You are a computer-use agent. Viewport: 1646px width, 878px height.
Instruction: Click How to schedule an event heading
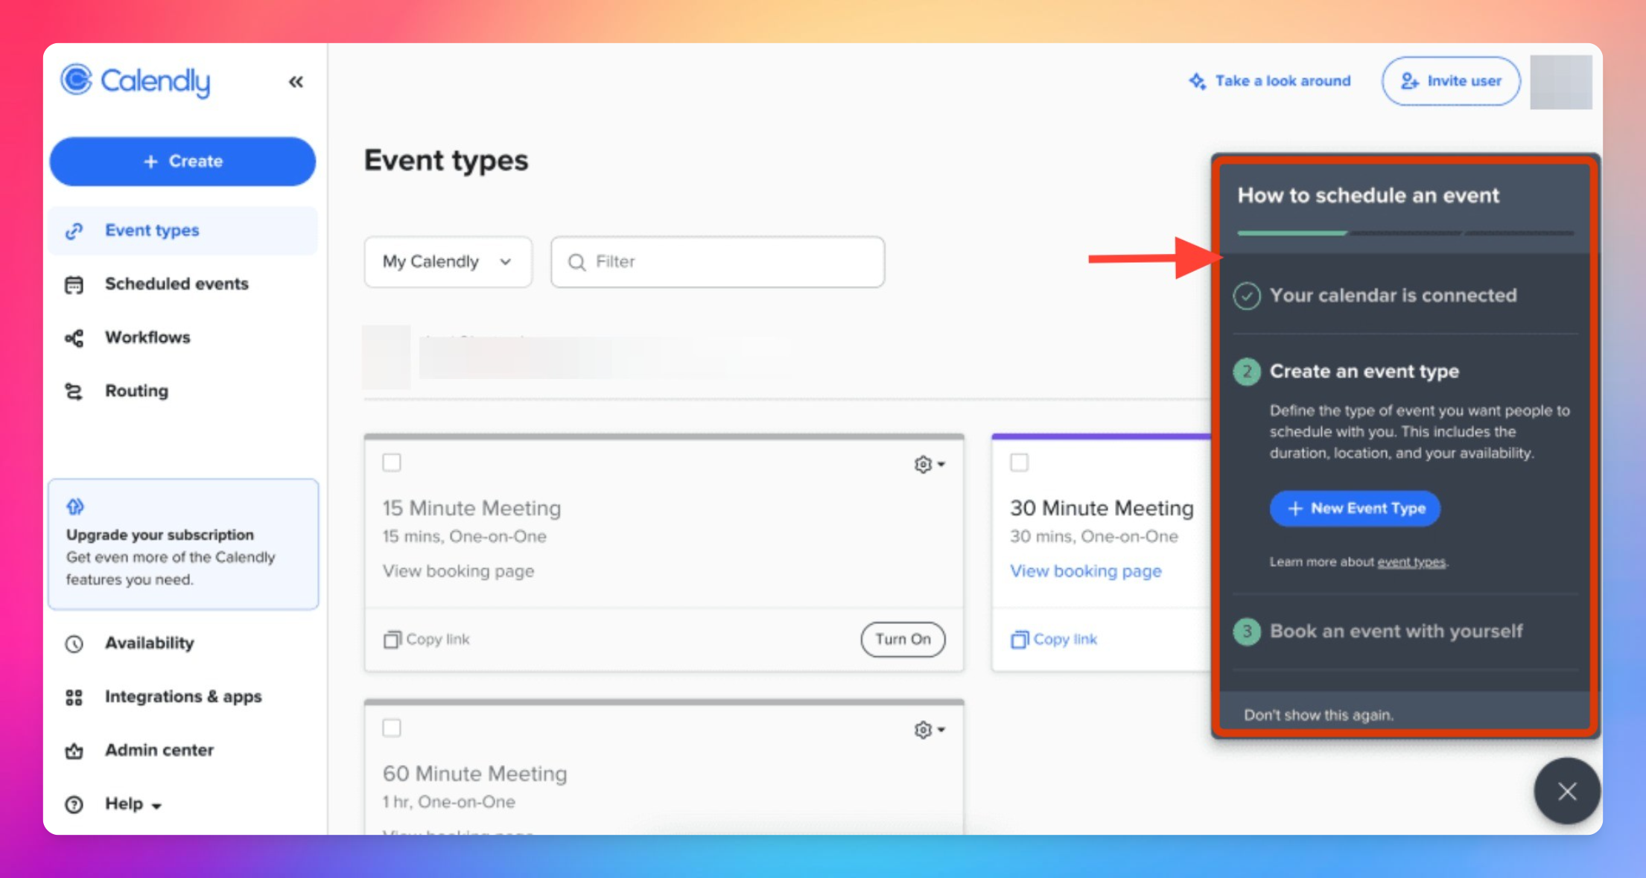point(1367,195)
